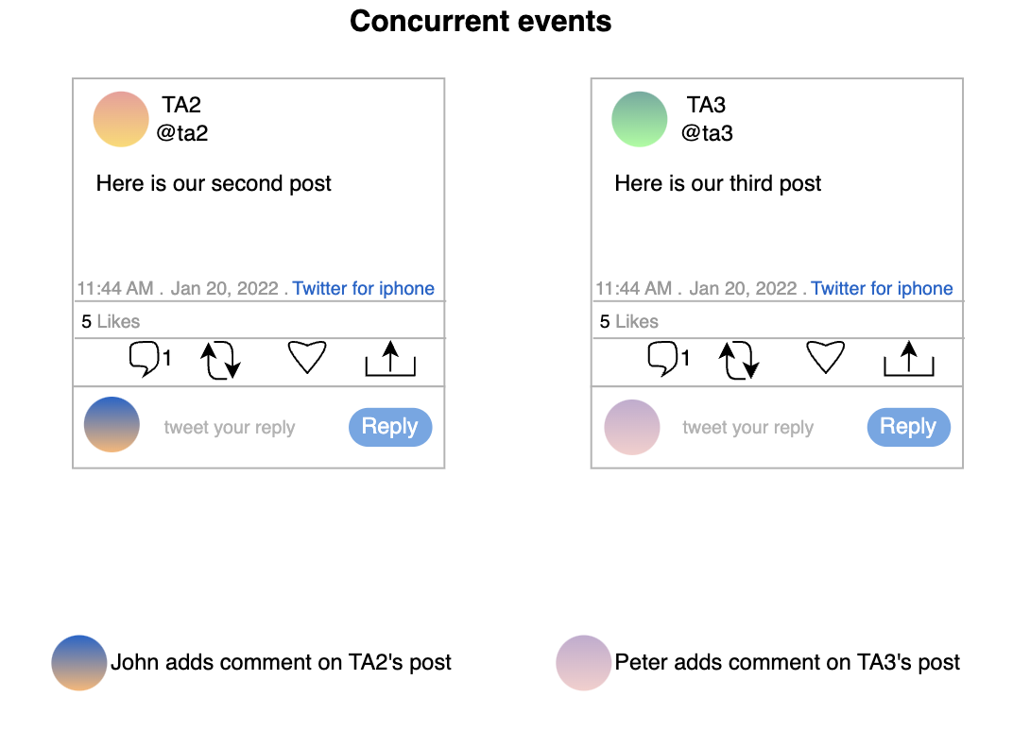
Task: Click the Reply button under TA3's post
Action: click(908, 427)
